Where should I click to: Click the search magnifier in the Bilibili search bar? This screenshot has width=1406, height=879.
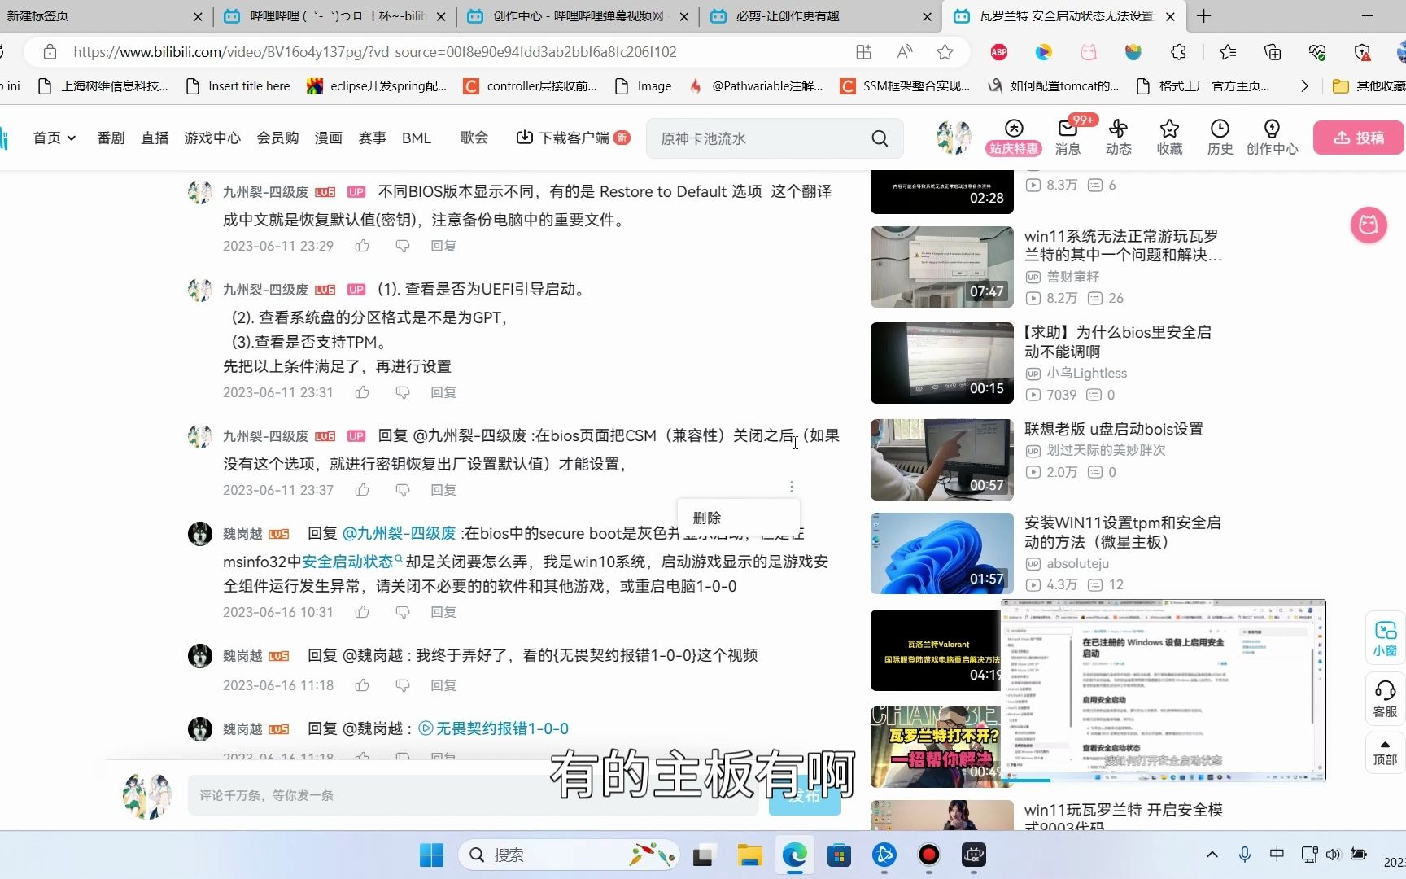[x=879, y=138]
